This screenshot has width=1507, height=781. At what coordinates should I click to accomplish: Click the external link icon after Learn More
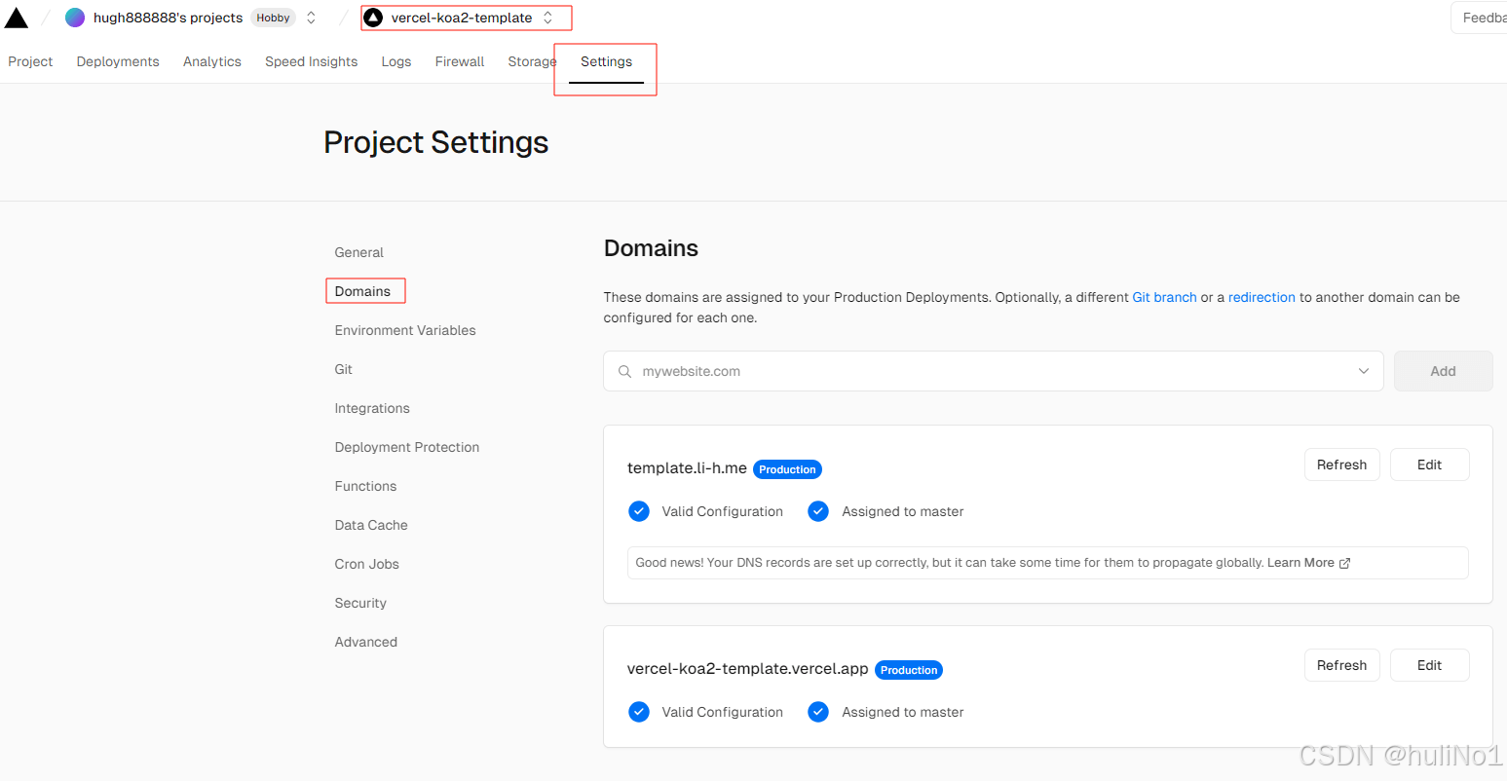[1345, 563]
